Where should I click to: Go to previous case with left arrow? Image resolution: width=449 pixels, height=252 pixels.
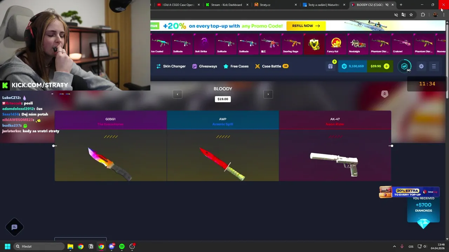177,94
